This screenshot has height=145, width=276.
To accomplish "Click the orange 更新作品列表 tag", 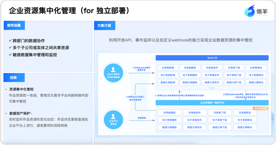I will coord(261,108).
